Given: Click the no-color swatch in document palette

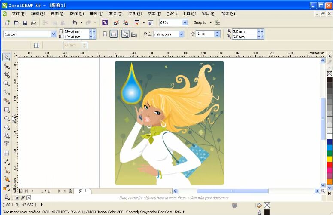Looking at the screenshot, I should pyautogui.click(x=29, y=198).
